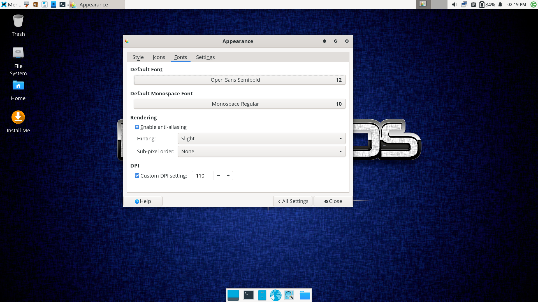Open the Settings tab
Screen dimensions: 538x302
click(205, 57)
